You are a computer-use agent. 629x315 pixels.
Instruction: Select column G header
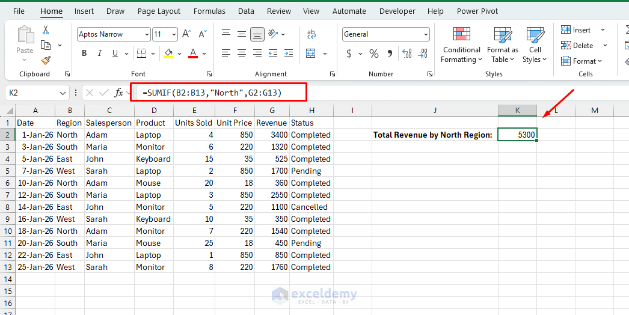(x=272, y=111)
